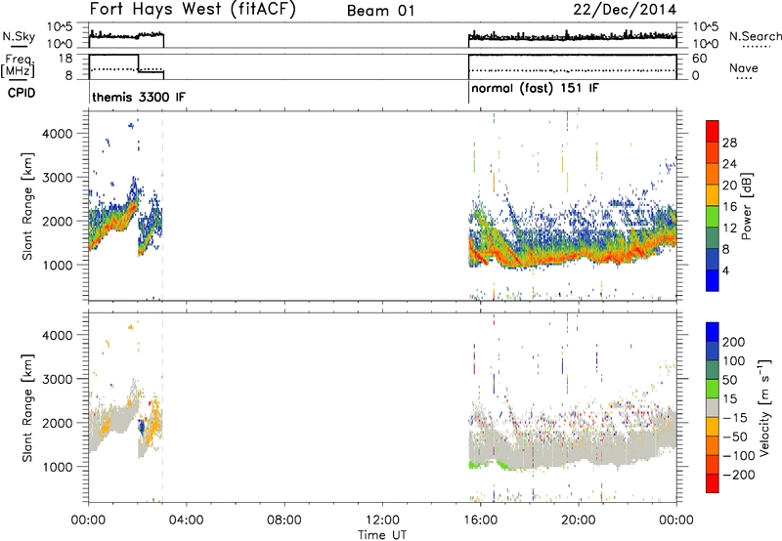Click '2000' on the velocity panel range axis
The image size is (782, 541).
pos(57,423)
